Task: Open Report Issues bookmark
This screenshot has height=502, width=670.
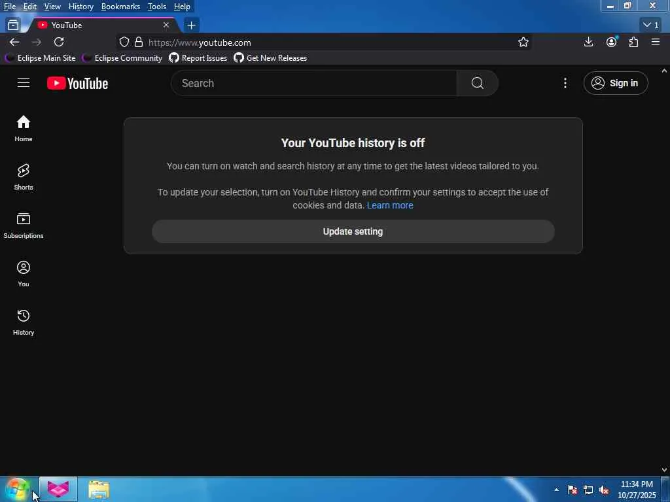Action: click(198, 58)
